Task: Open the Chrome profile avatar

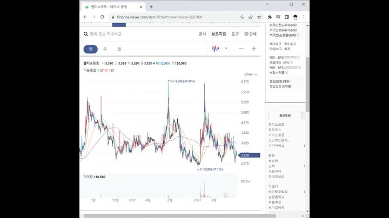Action: tap(295, 17)
